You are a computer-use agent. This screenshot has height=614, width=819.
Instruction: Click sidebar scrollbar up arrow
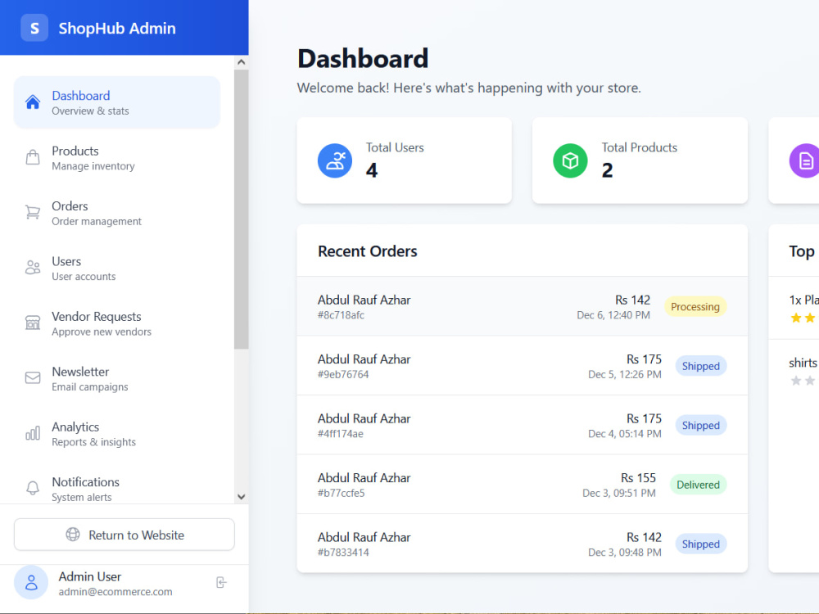click(242, 62)
